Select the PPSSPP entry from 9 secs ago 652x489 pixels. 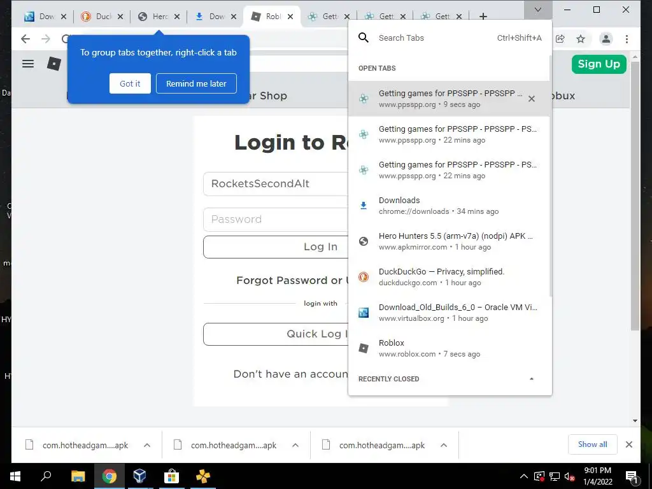(x=449, y=99)
